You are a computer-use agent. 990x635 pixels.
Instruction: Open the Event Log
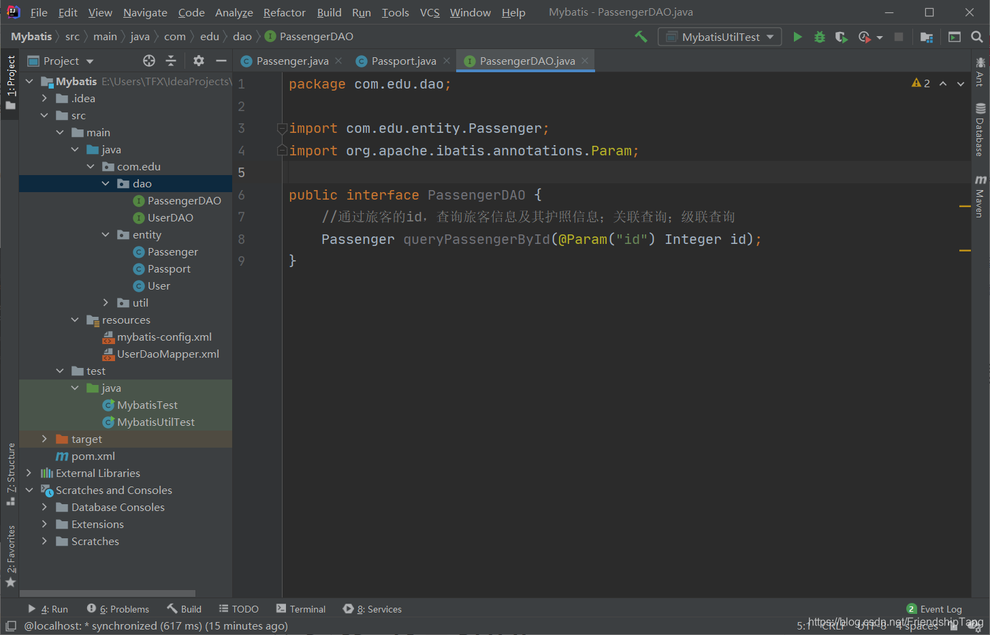[x=934, y=609]
